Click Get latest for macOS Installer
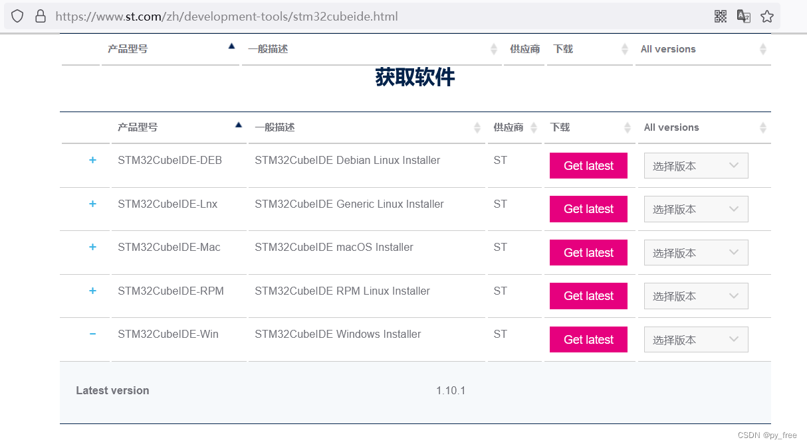807x446 pixels. coord(588,253)
